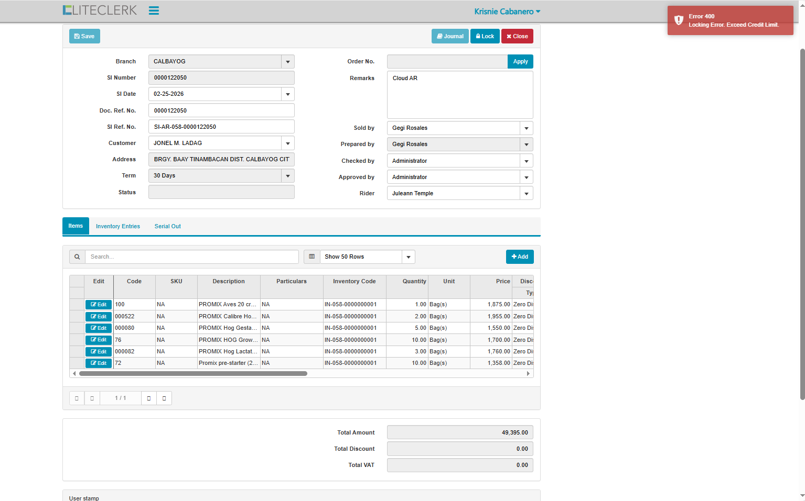Go to the last page of items
The width and height of the screenshot is (805, 501).
tap(164, 398)
